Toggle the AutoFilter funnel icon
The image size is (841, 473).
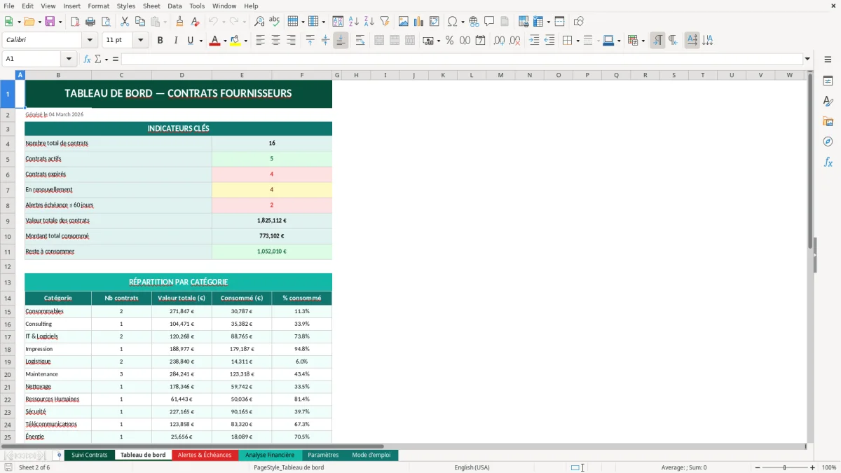(384, 22)
